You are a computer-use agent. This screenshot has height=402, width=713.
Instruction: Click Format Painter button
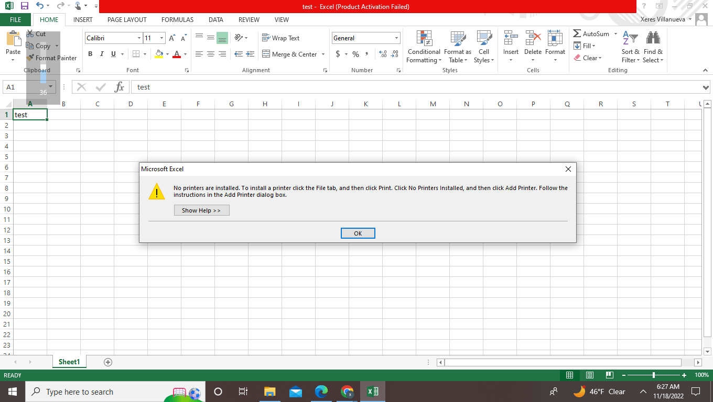52,58
